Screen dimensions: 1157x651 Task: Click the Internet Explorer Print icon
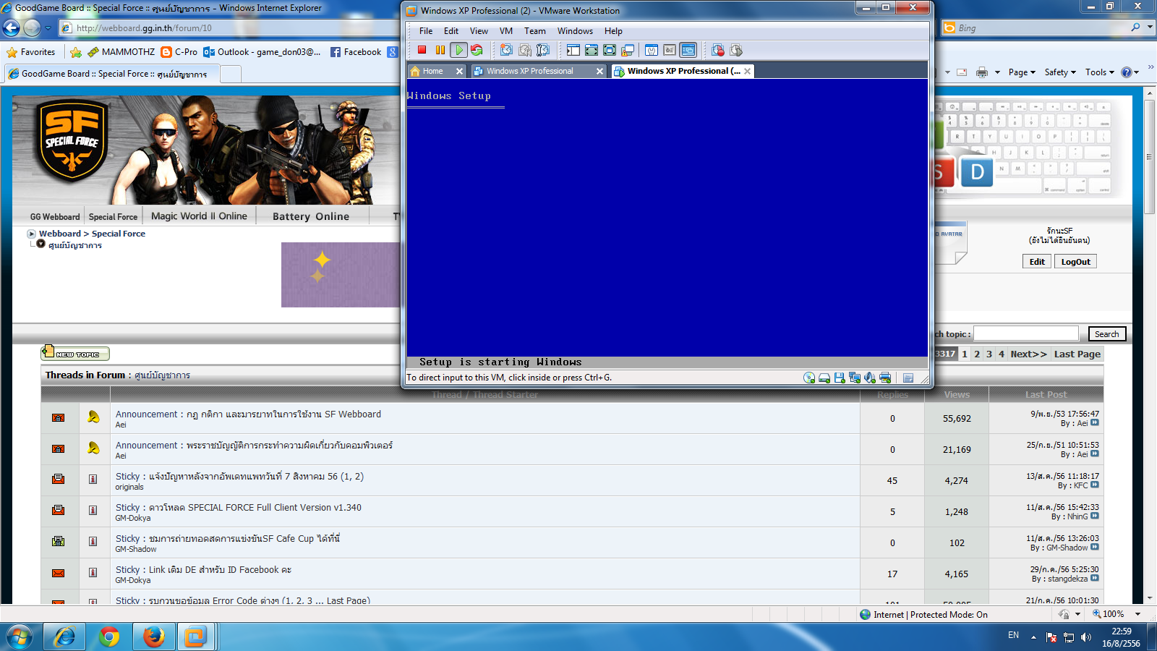click(x=981, y=72)
